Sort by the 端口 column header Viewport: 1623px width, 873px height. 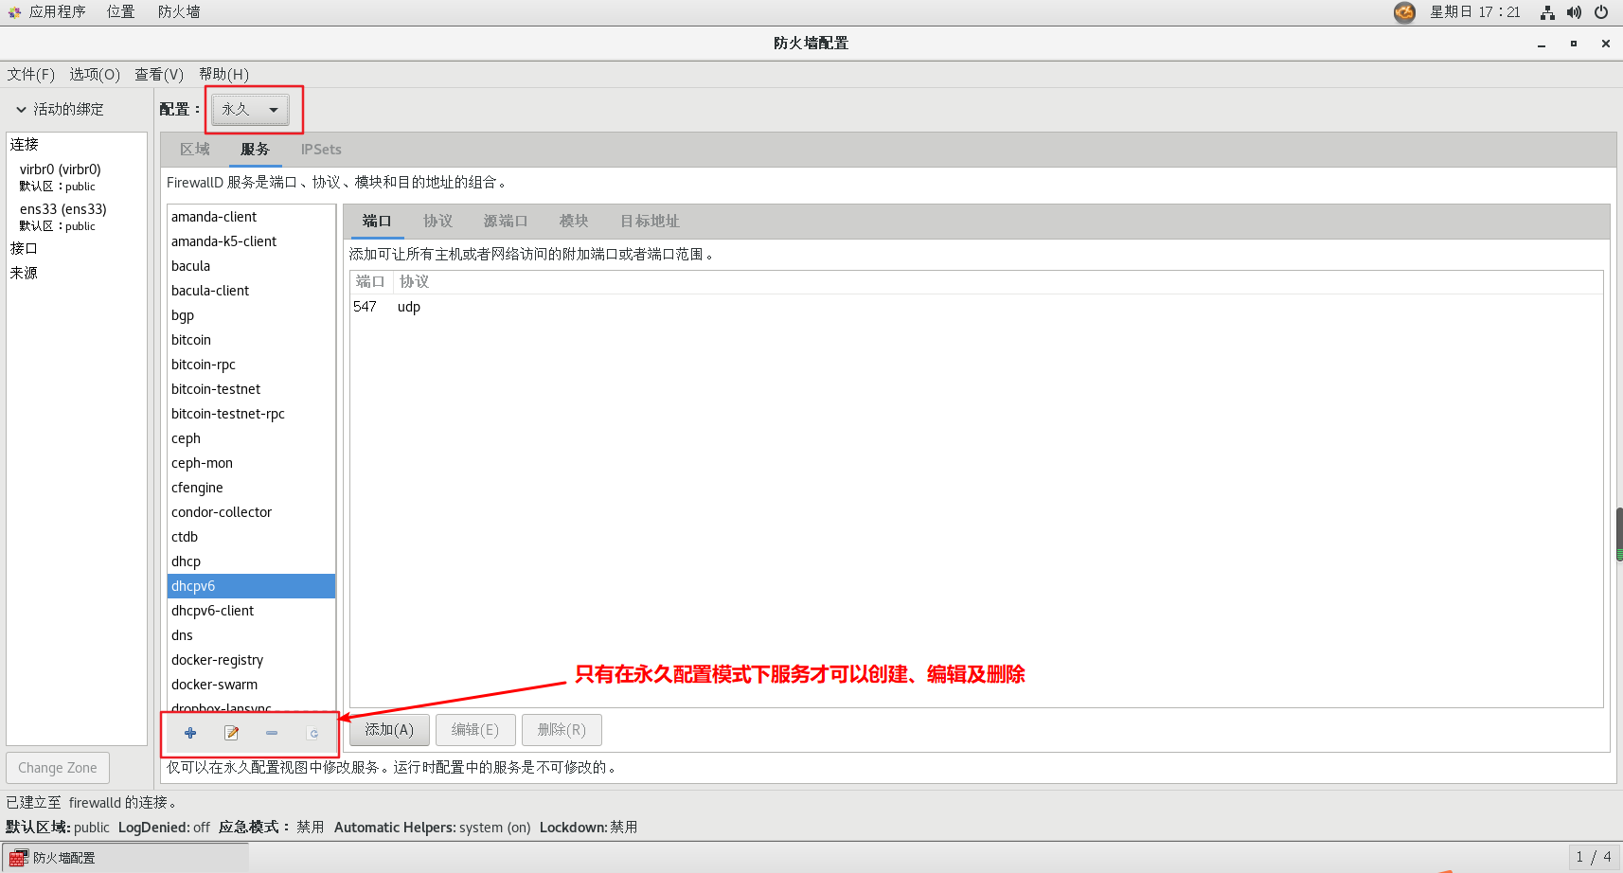[x=370, y=282]
